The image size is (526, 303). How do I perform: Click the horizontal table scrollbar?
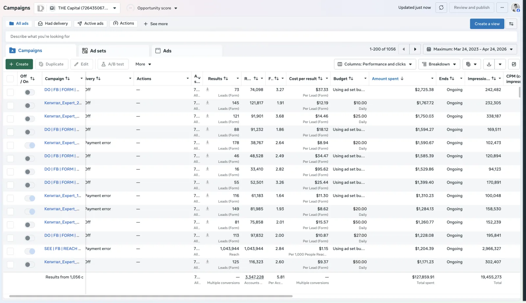(151, 296)
